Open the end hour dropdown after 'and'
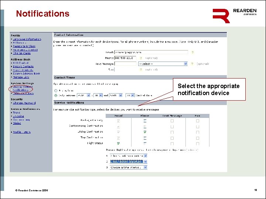This screenshot has width=266, height=199. pyautogui.click(x=116, y=95)
